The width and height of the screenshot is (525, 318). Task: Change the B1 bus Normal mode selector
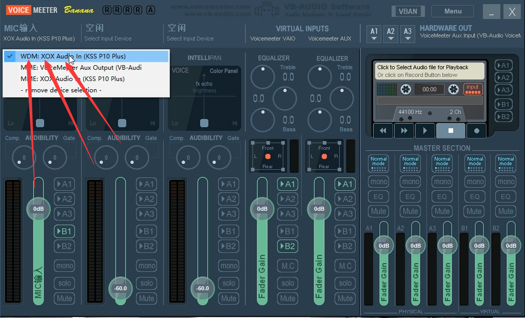coord(475,164)
